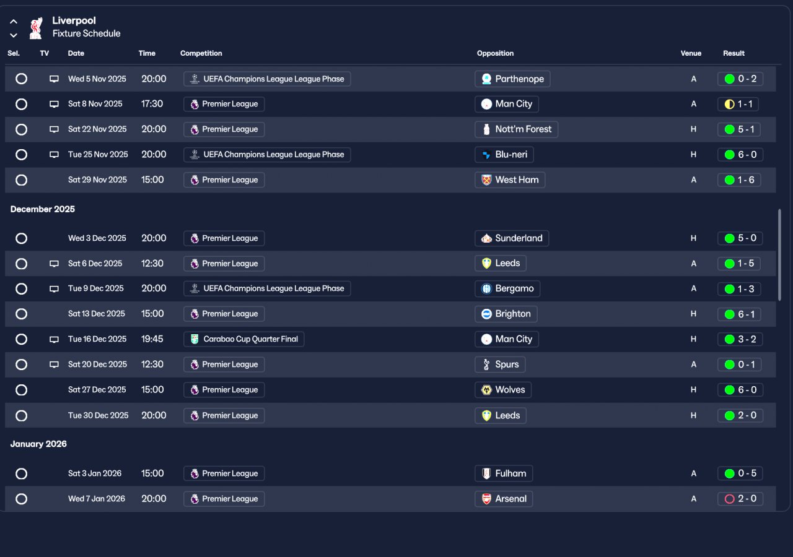Image resolution: width=793 pixels, height=557 pixels.
Task: Click the TV icon for Tue 25 Nov fixture
Action: 54,155
